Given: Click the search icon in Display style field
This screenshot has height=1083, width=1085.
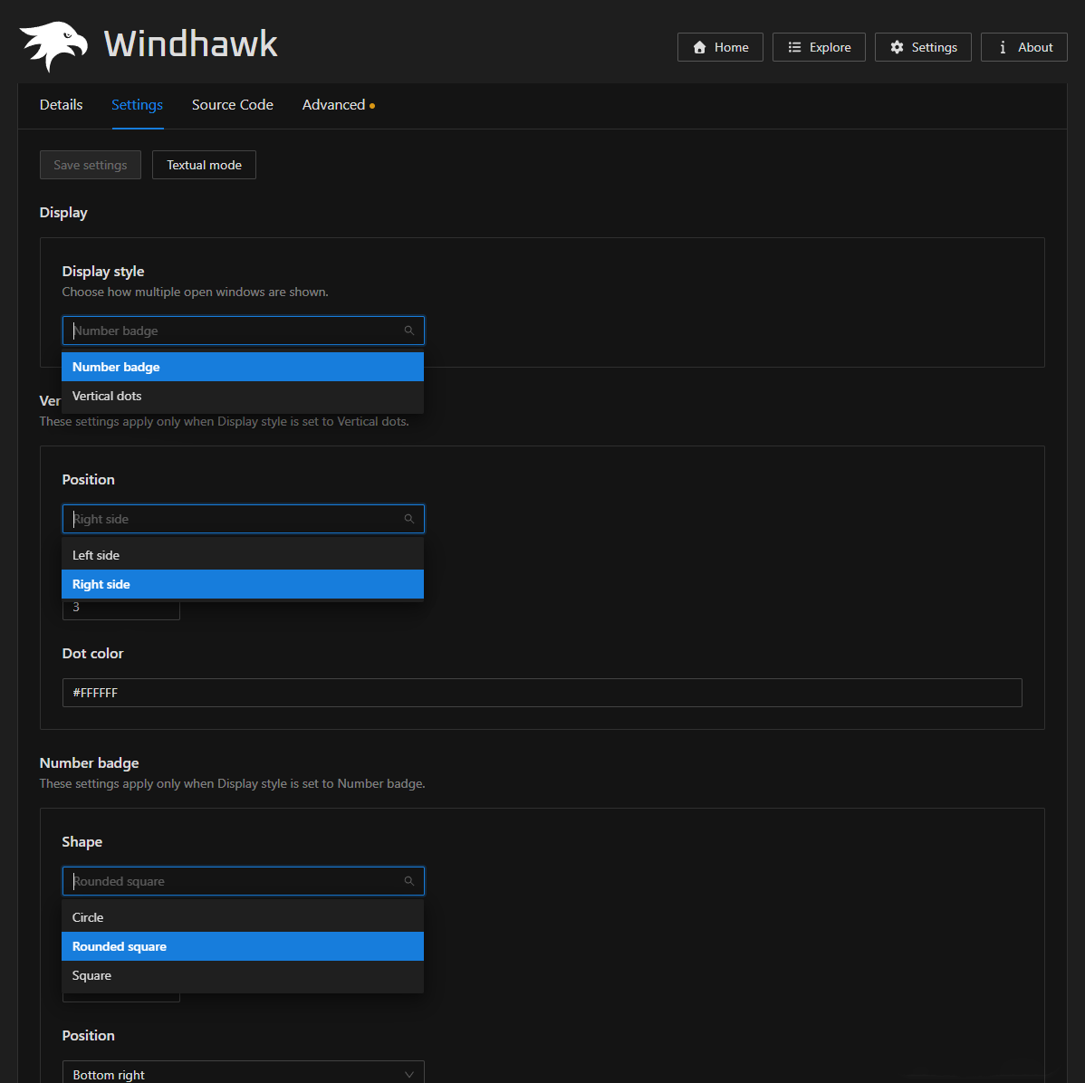Looking at the screenshot, I should pos(409,331).
